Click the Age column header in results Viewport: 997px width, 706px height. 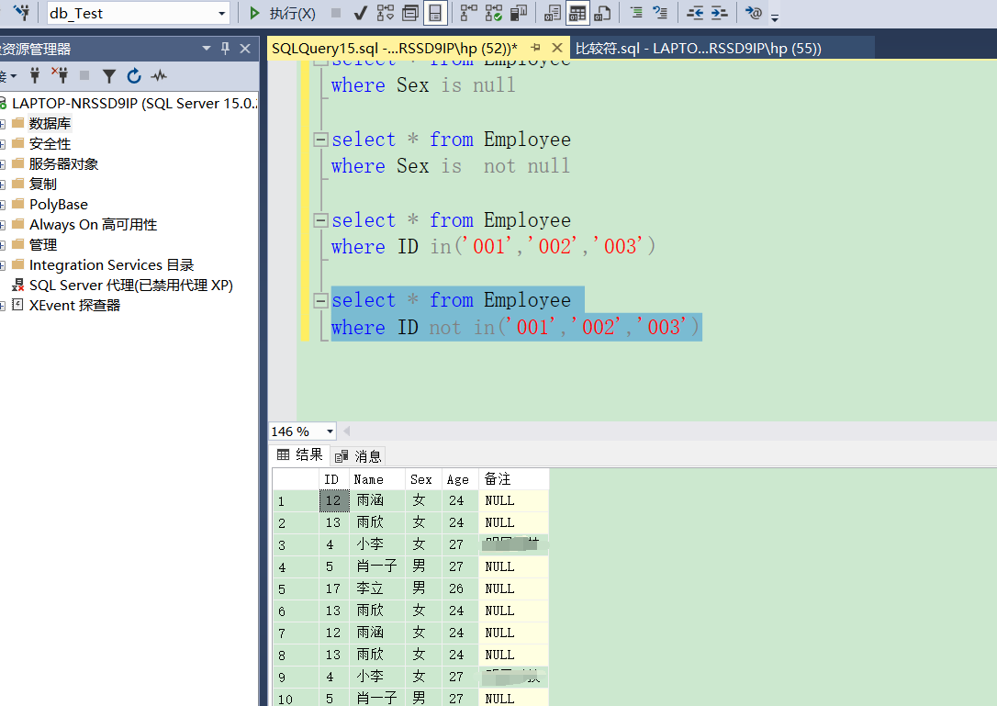[x=460, y=479]
